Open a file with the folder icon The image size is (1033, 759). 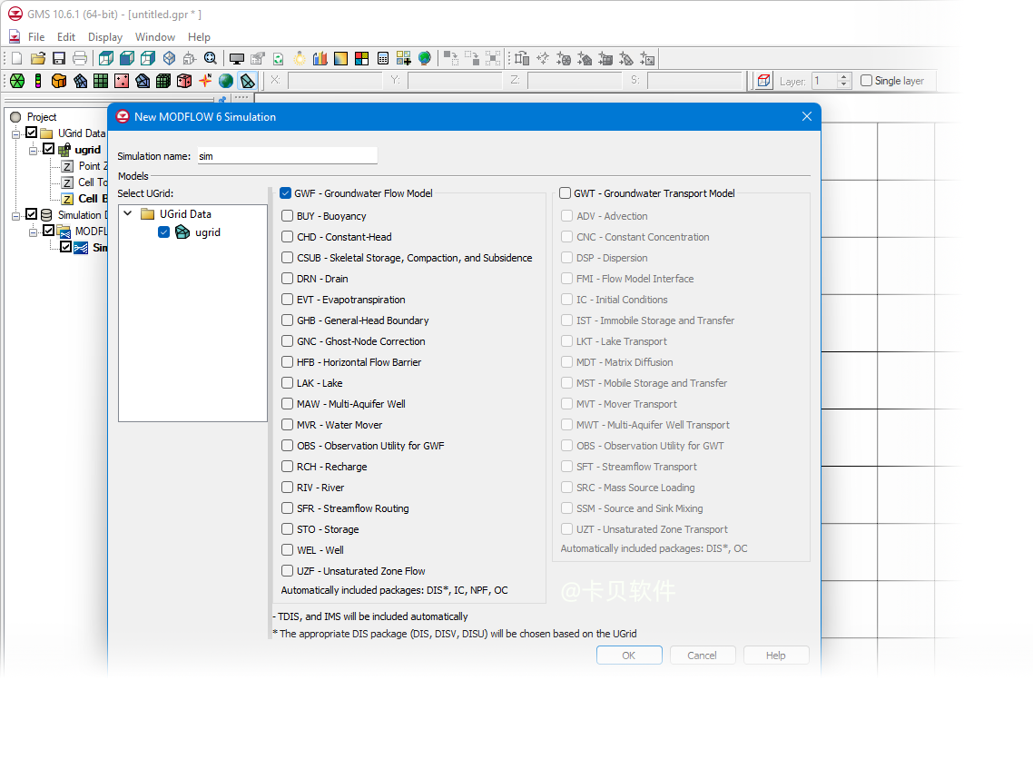pyautogui.click(x=38, y=59)
